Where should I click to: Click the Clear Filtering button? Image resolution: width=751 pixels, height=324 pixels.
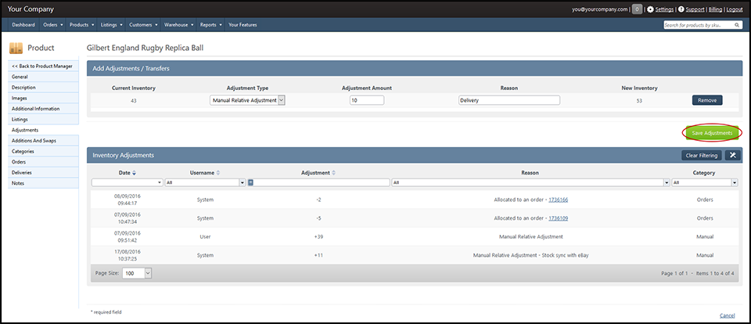[702, 155]
